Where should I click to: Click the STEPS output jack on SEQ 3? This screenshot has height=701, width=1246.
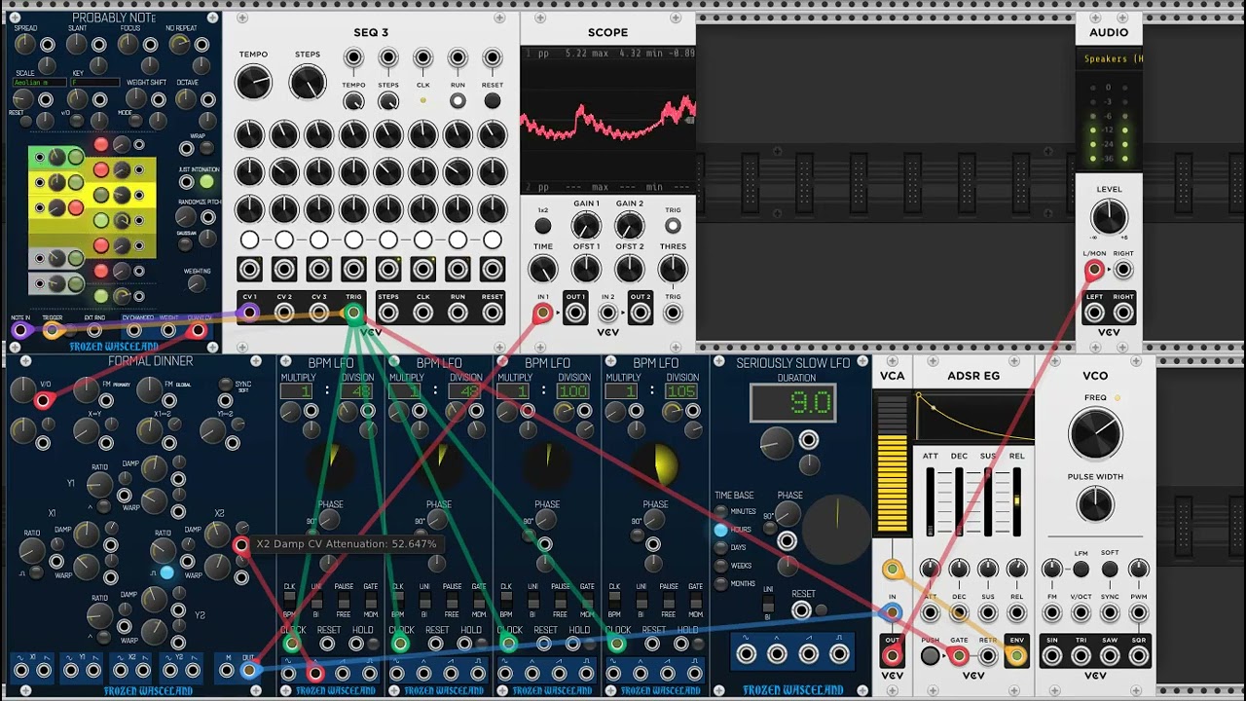coord(388,313)
